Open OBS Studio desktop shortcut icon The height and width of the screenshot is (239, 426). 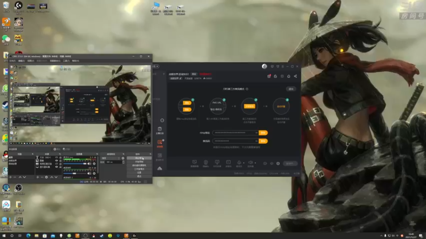tap(19, 189)
